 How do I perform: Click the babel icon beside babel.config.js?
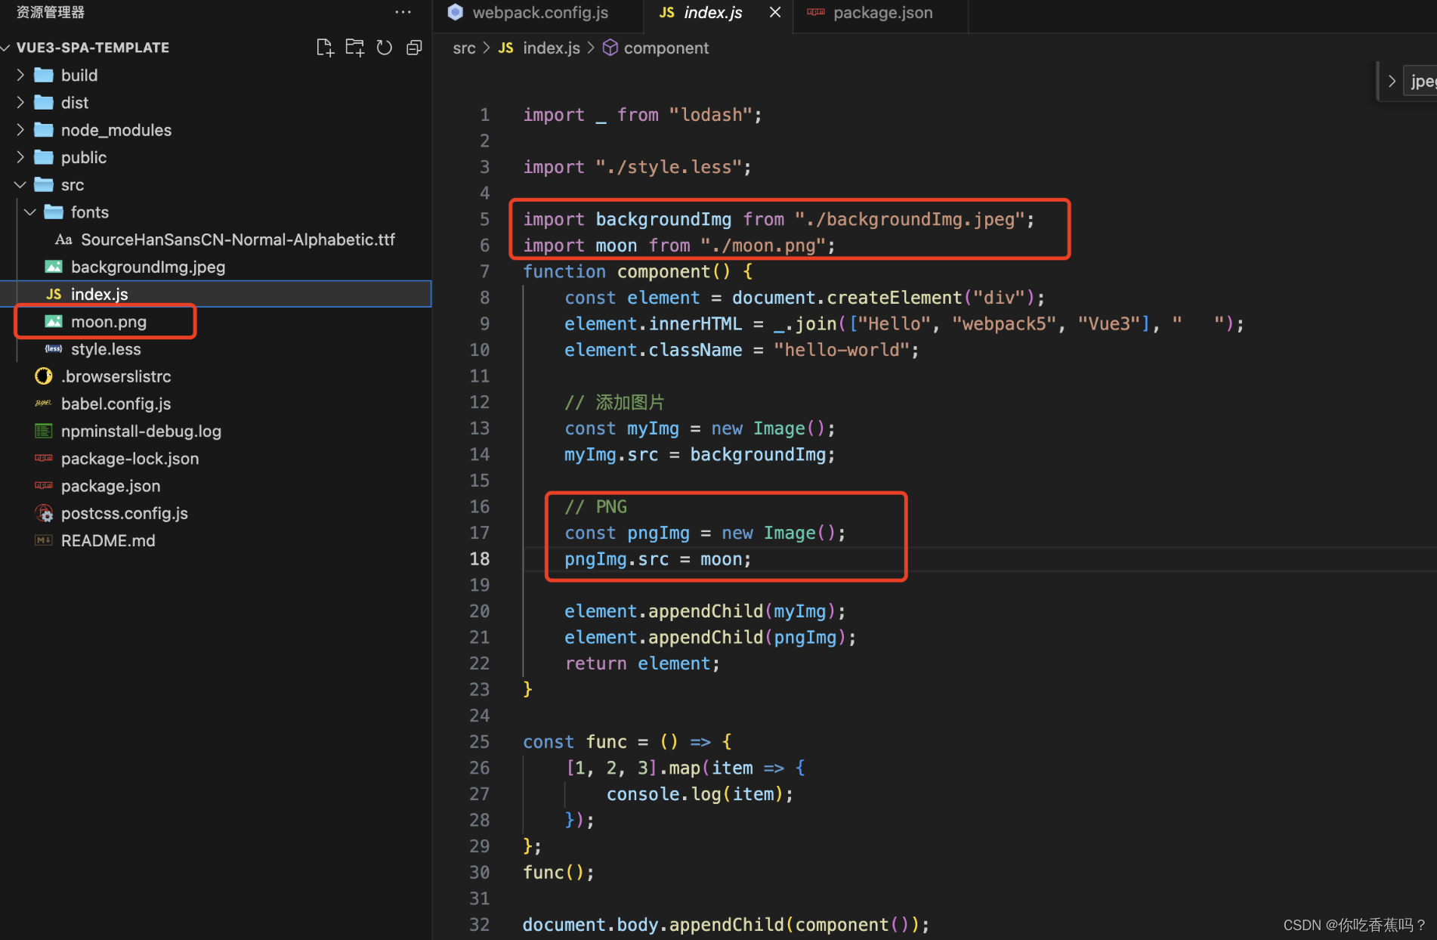click(x=44, y=404)
